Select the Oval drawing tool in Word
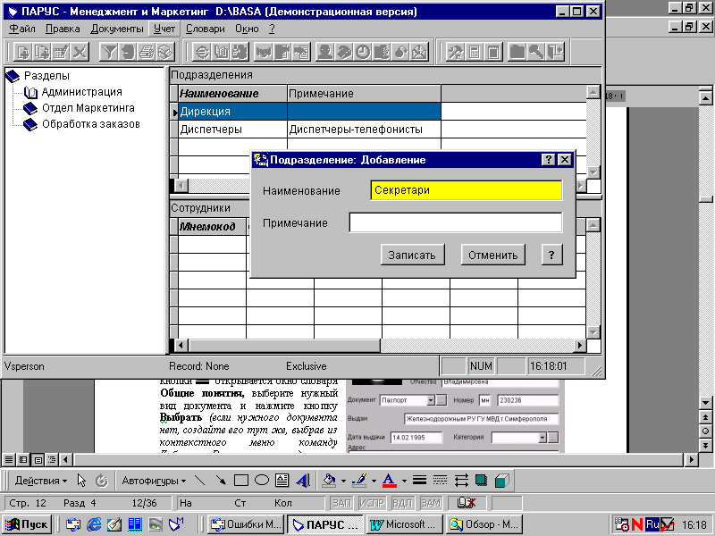715x536 pixels. (x=262, y=481)
